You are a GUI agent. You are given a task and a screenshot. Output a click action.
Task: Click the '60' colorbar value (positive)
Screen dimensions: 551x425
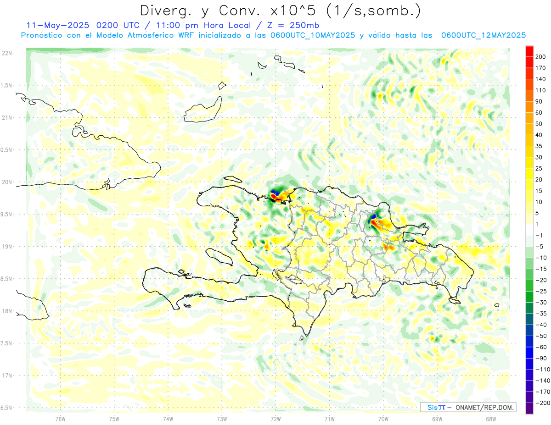click(539, 113)
